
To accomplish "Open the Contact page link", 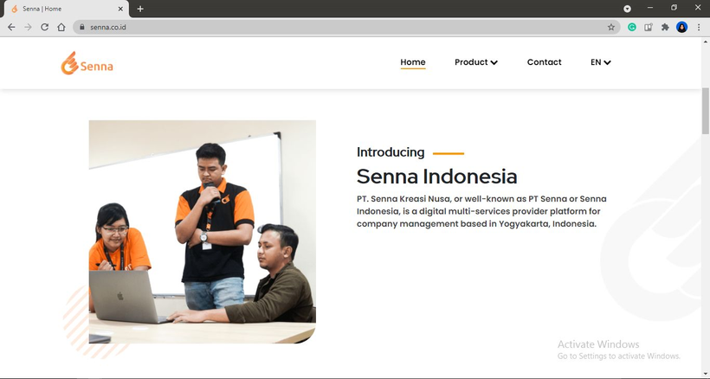I will (x=544, y=62).
